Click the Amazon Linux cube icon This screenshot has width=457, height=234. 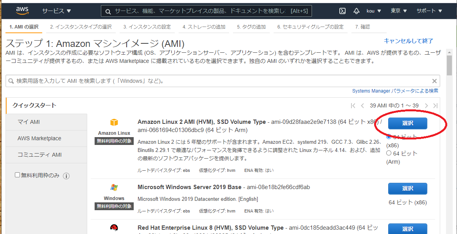(113, 122)
